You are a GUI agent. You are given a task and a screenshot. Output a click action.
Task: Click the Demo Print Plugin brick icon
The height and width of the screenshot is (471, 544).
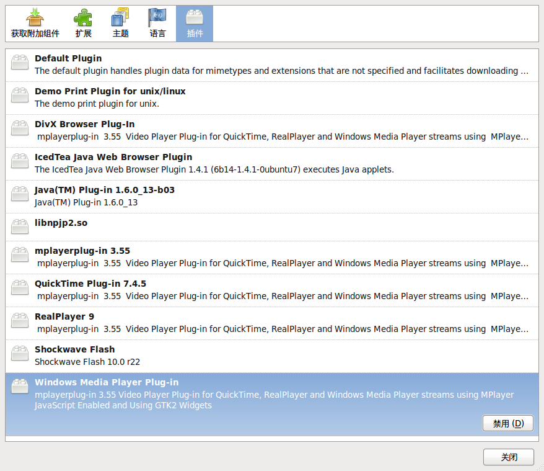pos(20,95)
